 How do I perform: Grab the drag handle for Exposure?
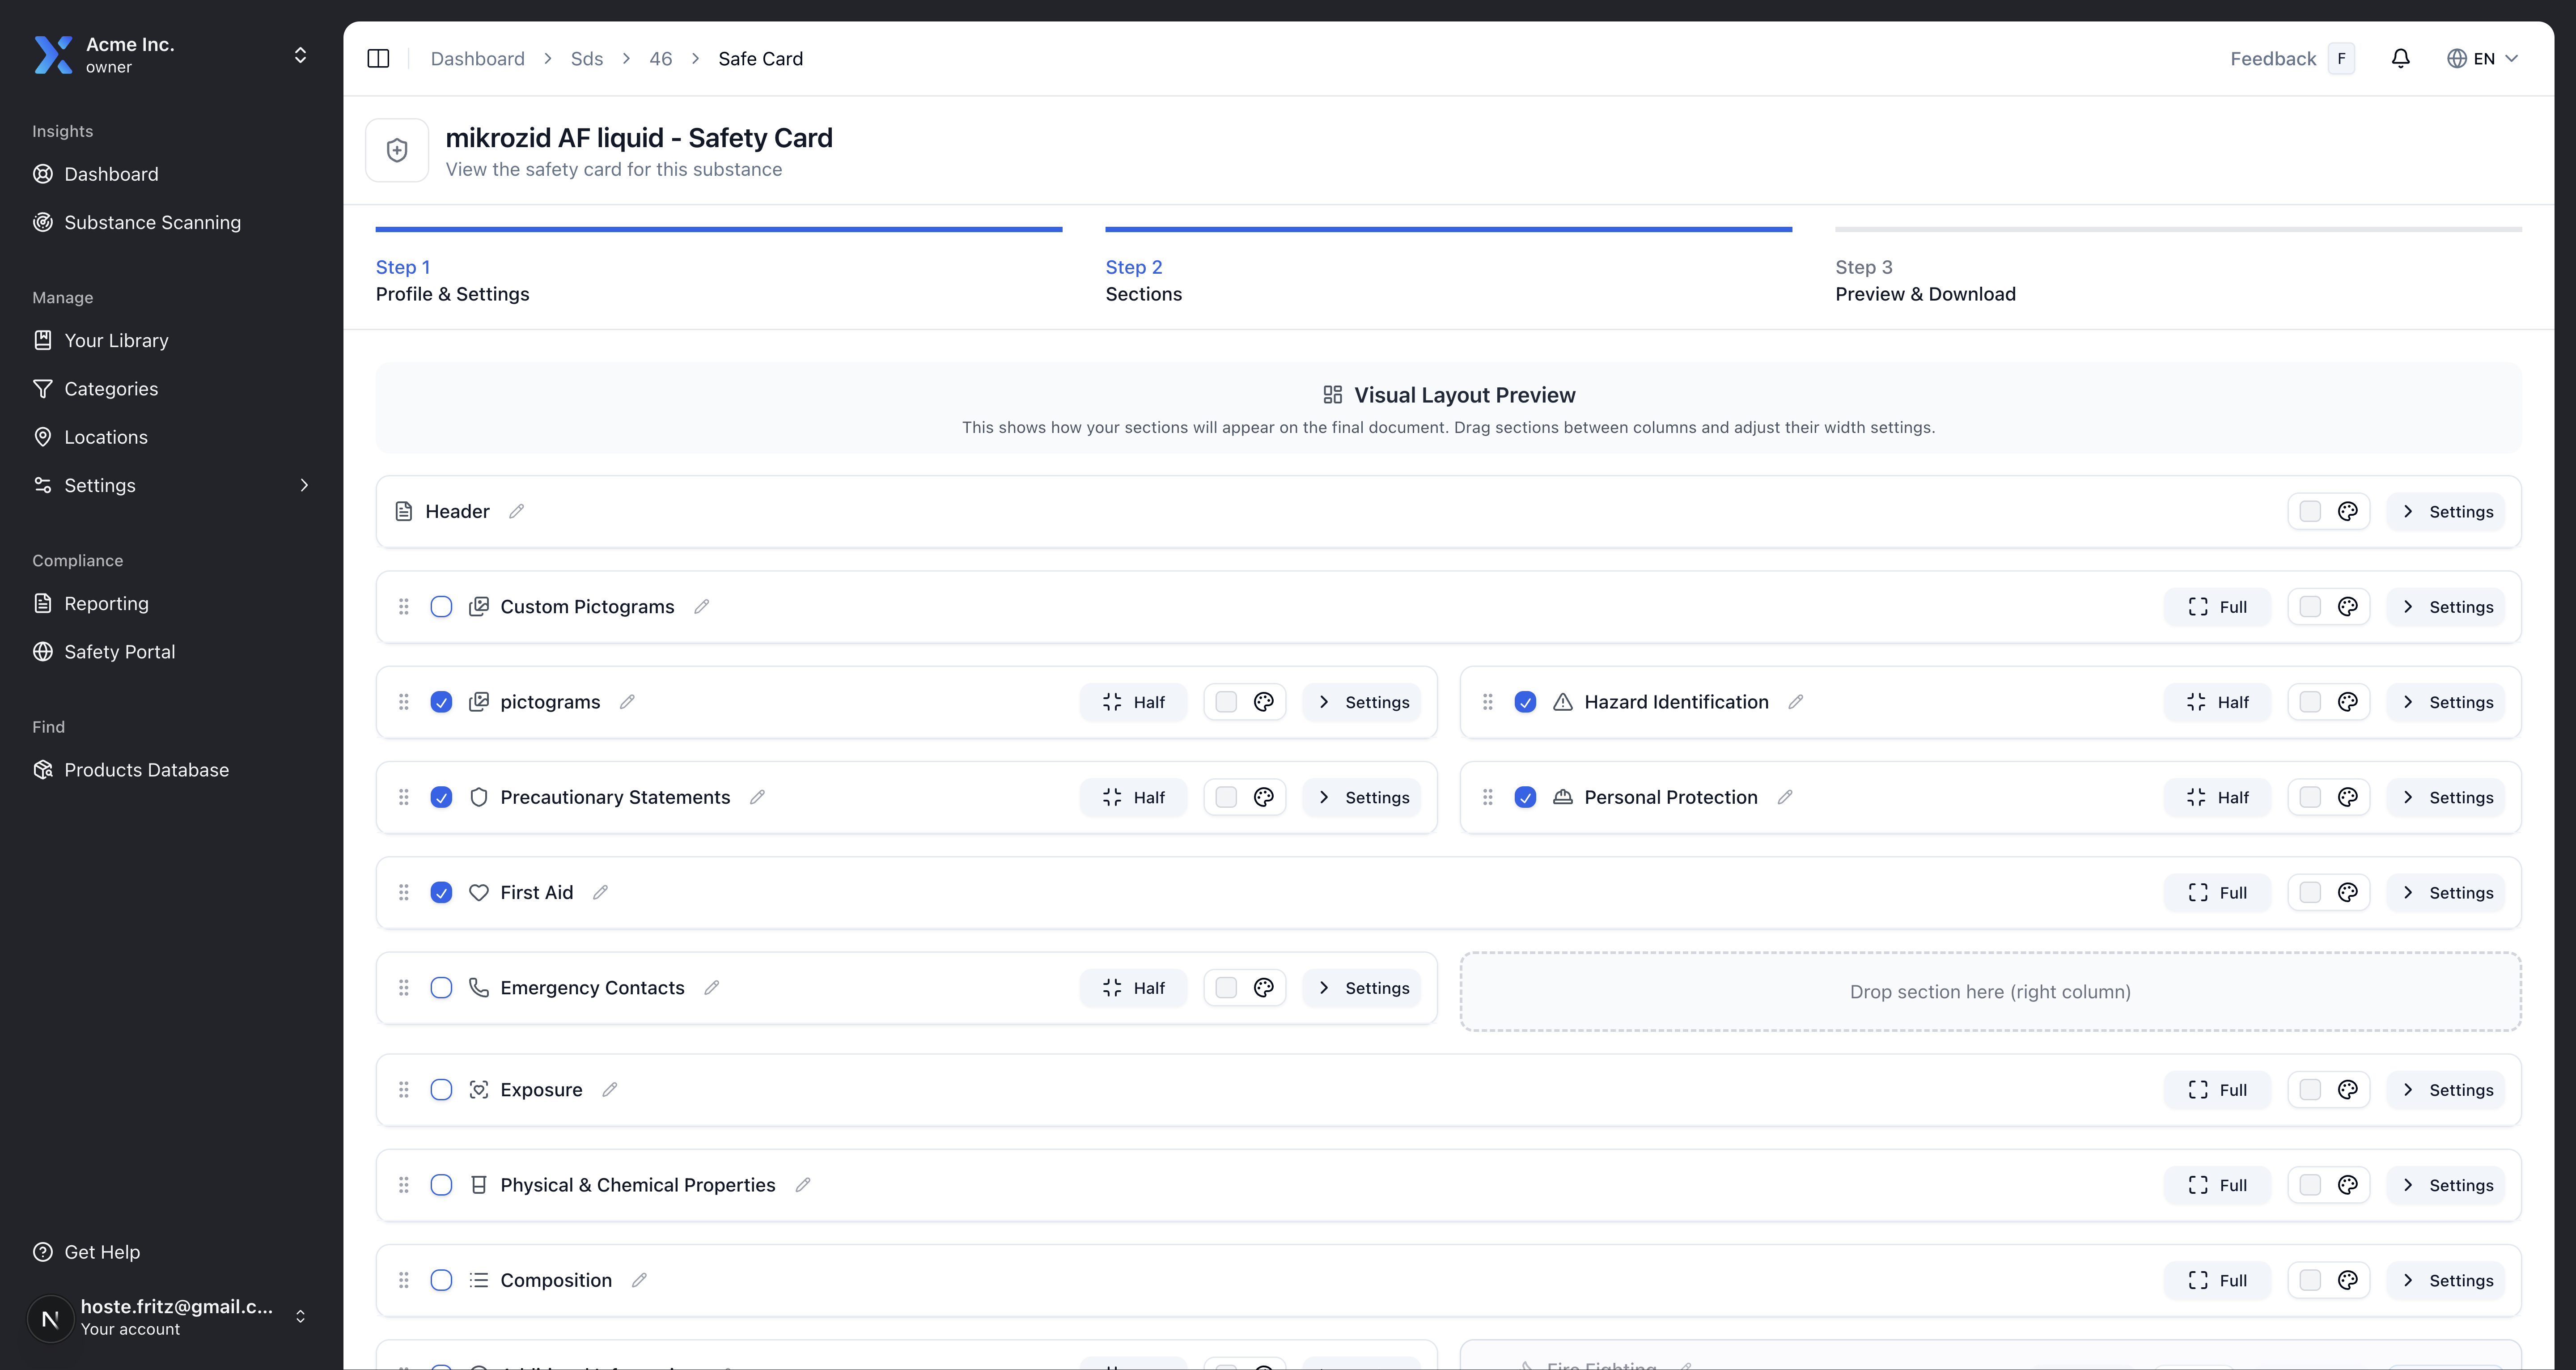[404, 1090]
